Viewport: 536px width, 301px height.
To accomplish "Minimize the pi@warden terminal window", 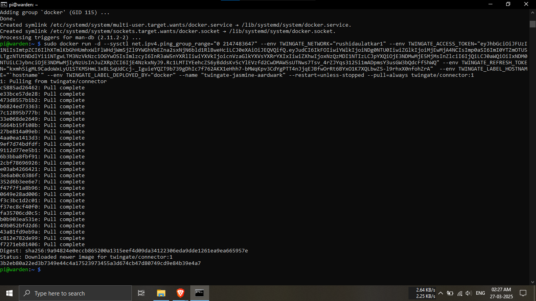I will point(490,4).
